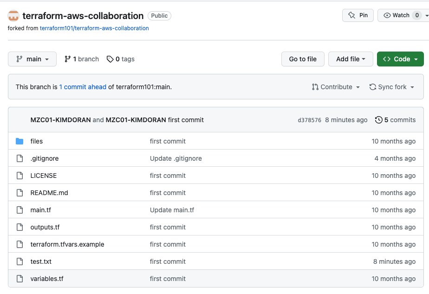The width and height of the screenshot is (429, 294).
Task: Click the 4 months ago timestamp
Action: click(395, 158)
